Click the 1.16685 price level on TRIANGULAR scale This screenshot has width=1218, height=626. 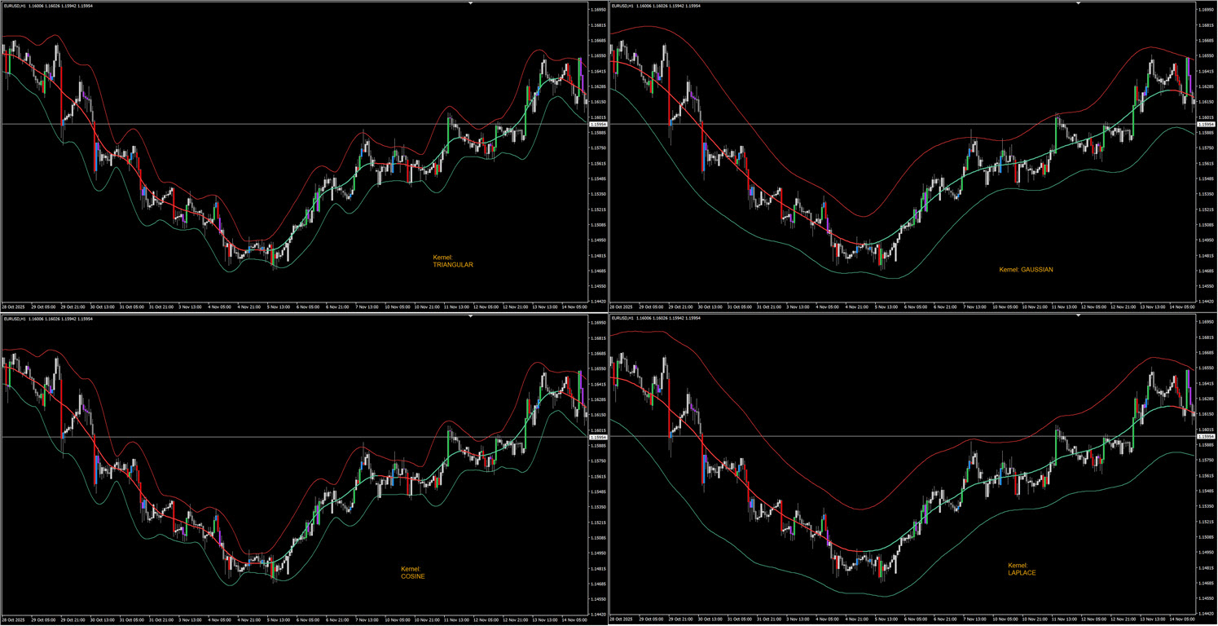tap(598, 41)
